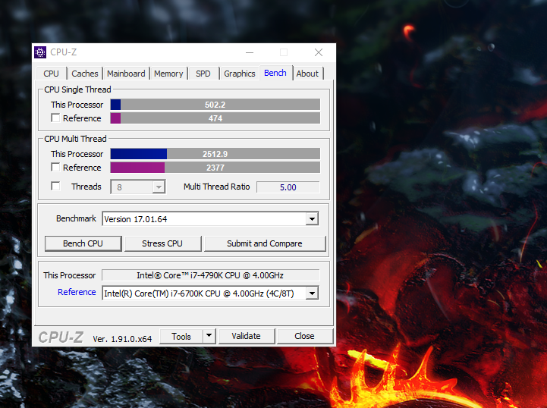This screenshot has width=547, height=408.
Task: Open the Tools dropdown arrow
Action: (209, 336)
